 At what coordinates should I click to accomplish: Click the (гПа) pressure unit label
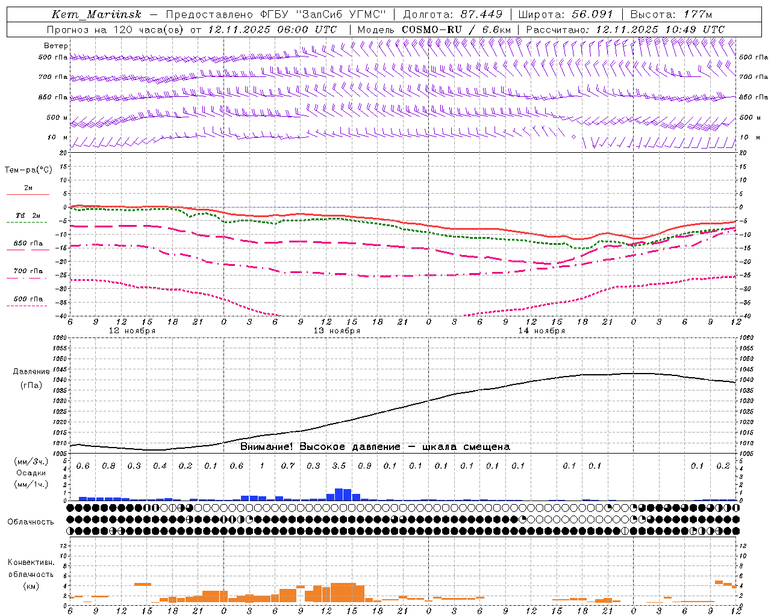[x=31, y=386]
